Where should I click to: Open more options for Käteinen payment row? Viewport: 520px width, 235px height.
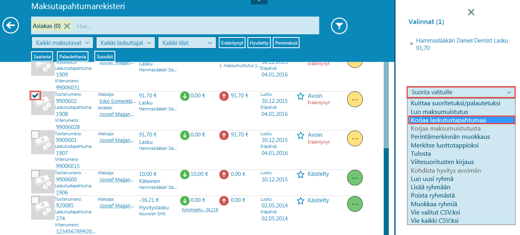tap(355, 178)
